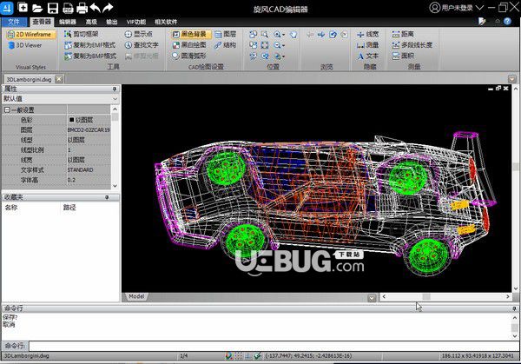The width and height of the screenshot is (521, 364).
Task: Save the drawing with the floppy icon
Action: [x=53, y=8]
